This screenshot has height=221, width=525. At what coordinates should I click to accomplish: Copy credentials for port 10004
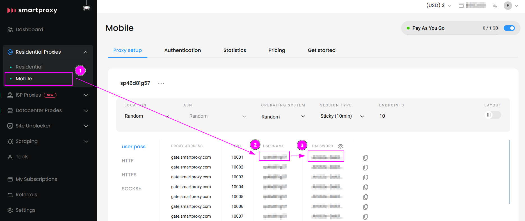(x=366, y=187)
